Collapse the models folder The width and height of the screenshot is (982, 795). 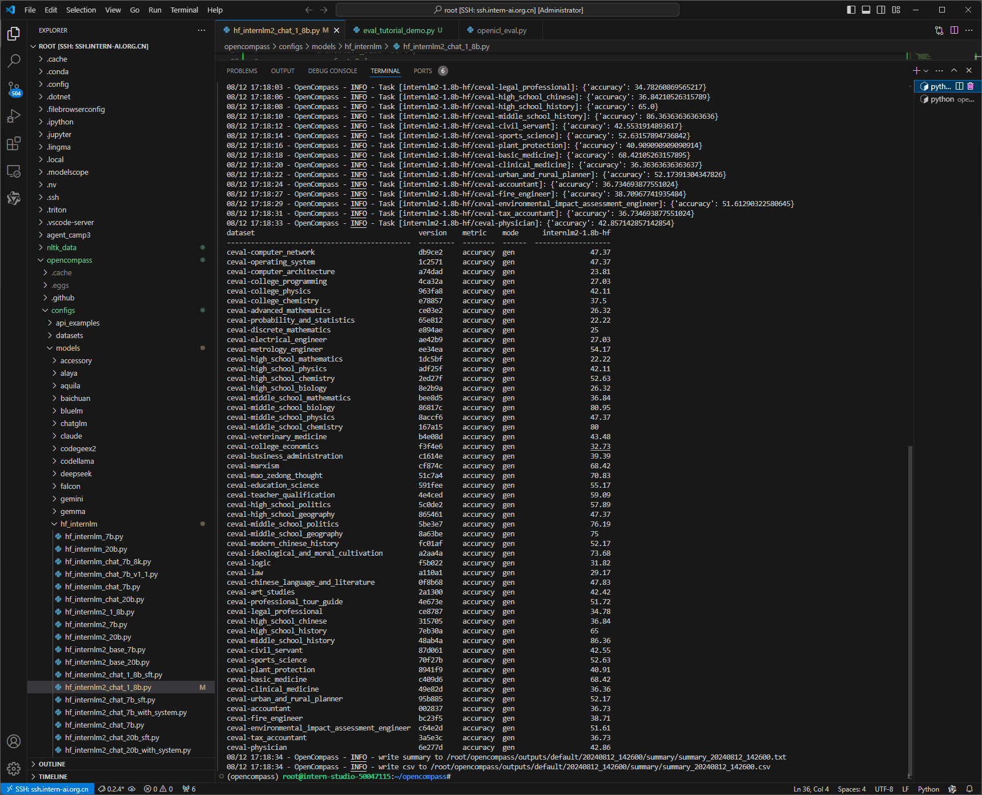(121, 348)
